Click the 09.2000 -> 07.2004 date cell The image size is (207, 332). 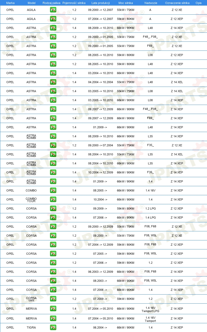click(101, 145)
